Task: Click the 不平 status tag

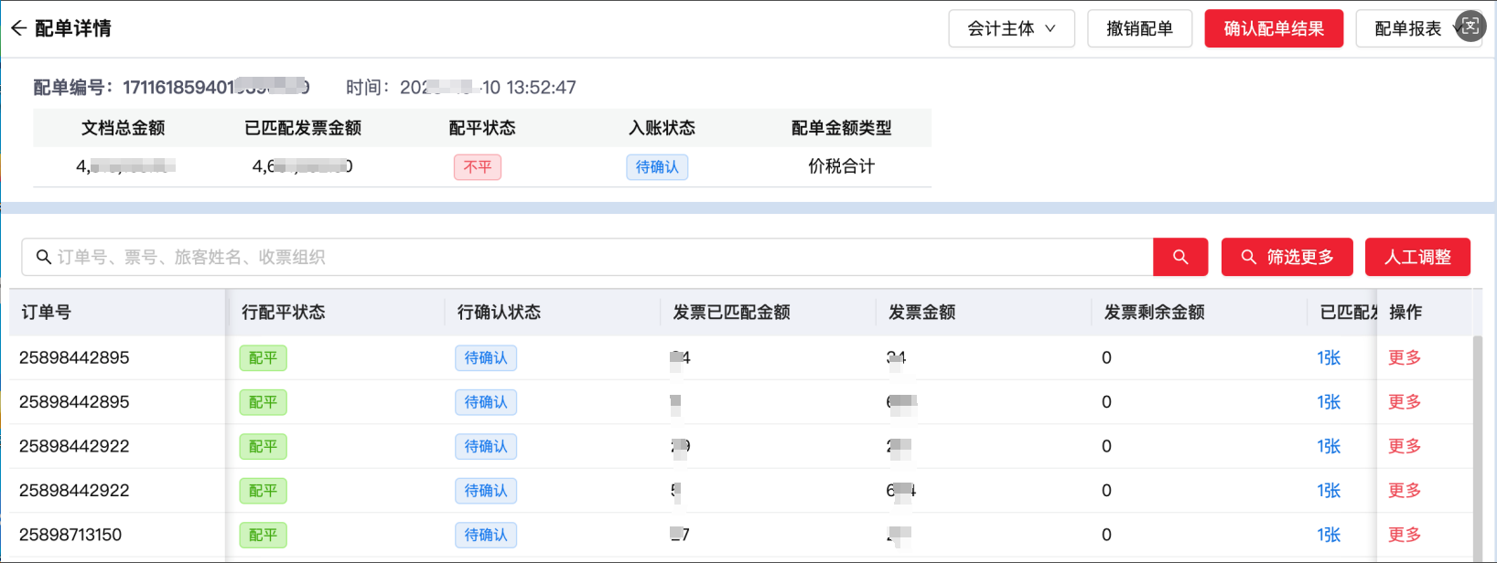Action: point(478,167)
